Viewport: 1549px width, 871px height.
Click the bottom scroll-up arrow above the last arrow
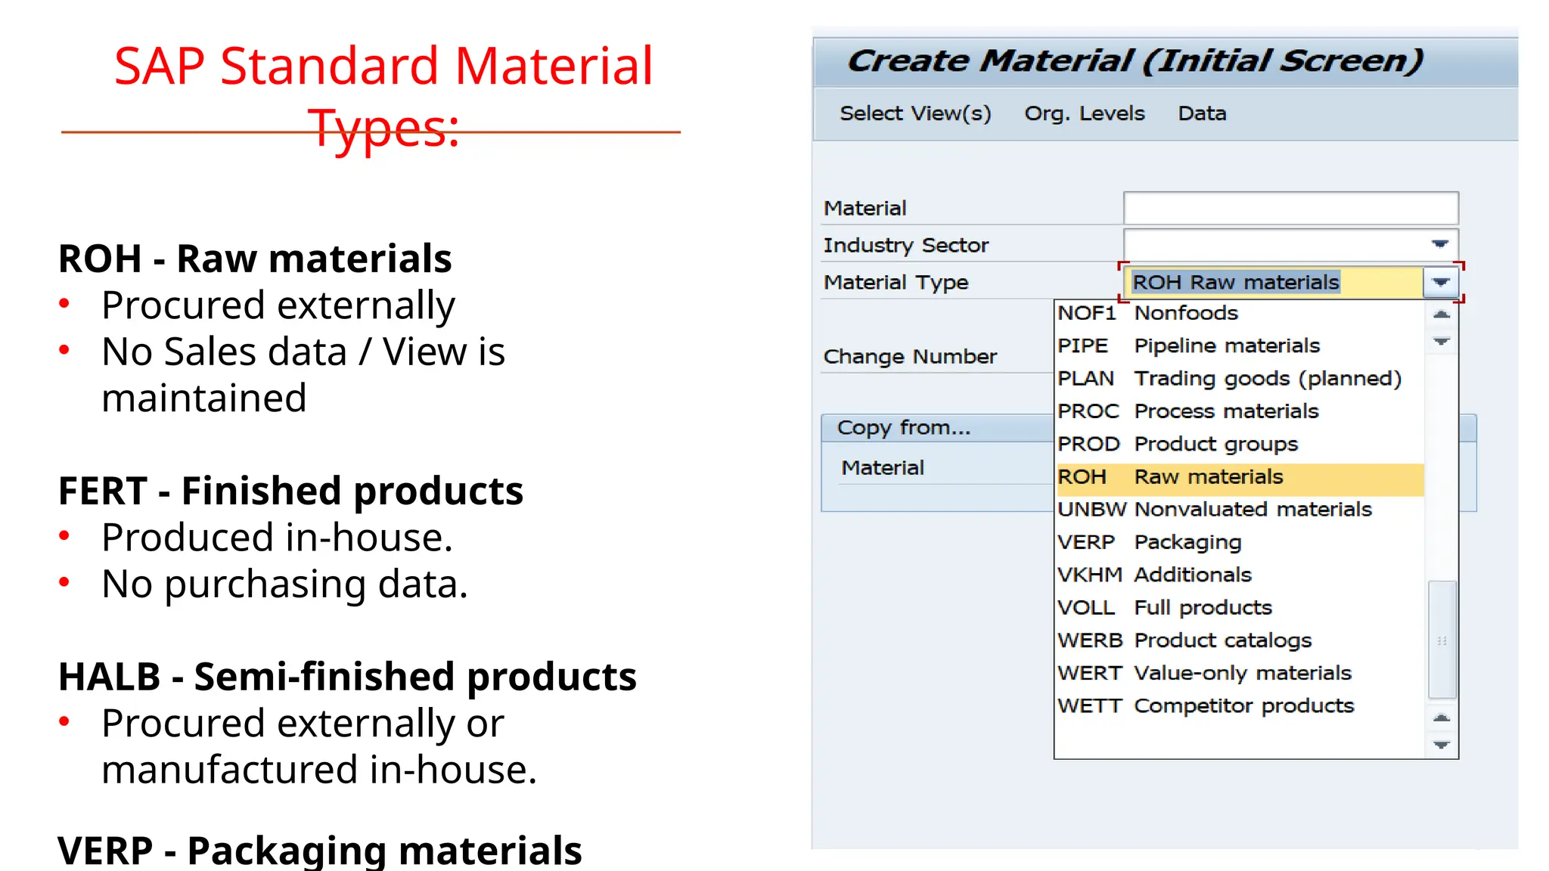[x=1442, y=718]
